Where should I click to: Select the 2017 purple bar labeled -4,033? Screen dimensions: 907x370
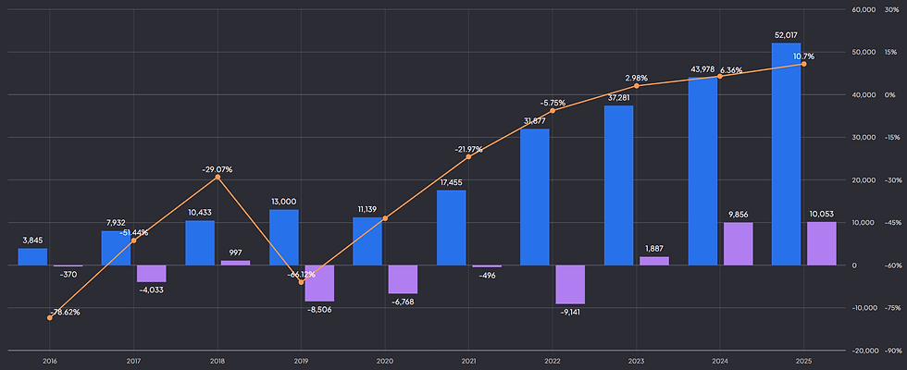click(x=152, y=274)
